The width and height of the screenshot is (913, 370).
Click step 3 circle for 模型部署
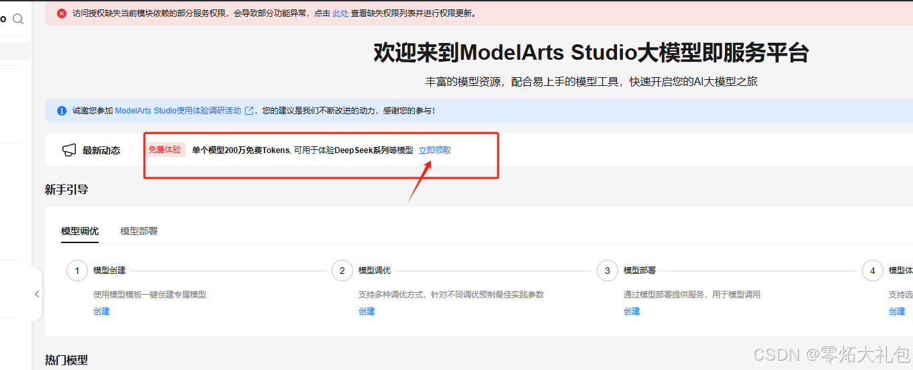[608, 271]
